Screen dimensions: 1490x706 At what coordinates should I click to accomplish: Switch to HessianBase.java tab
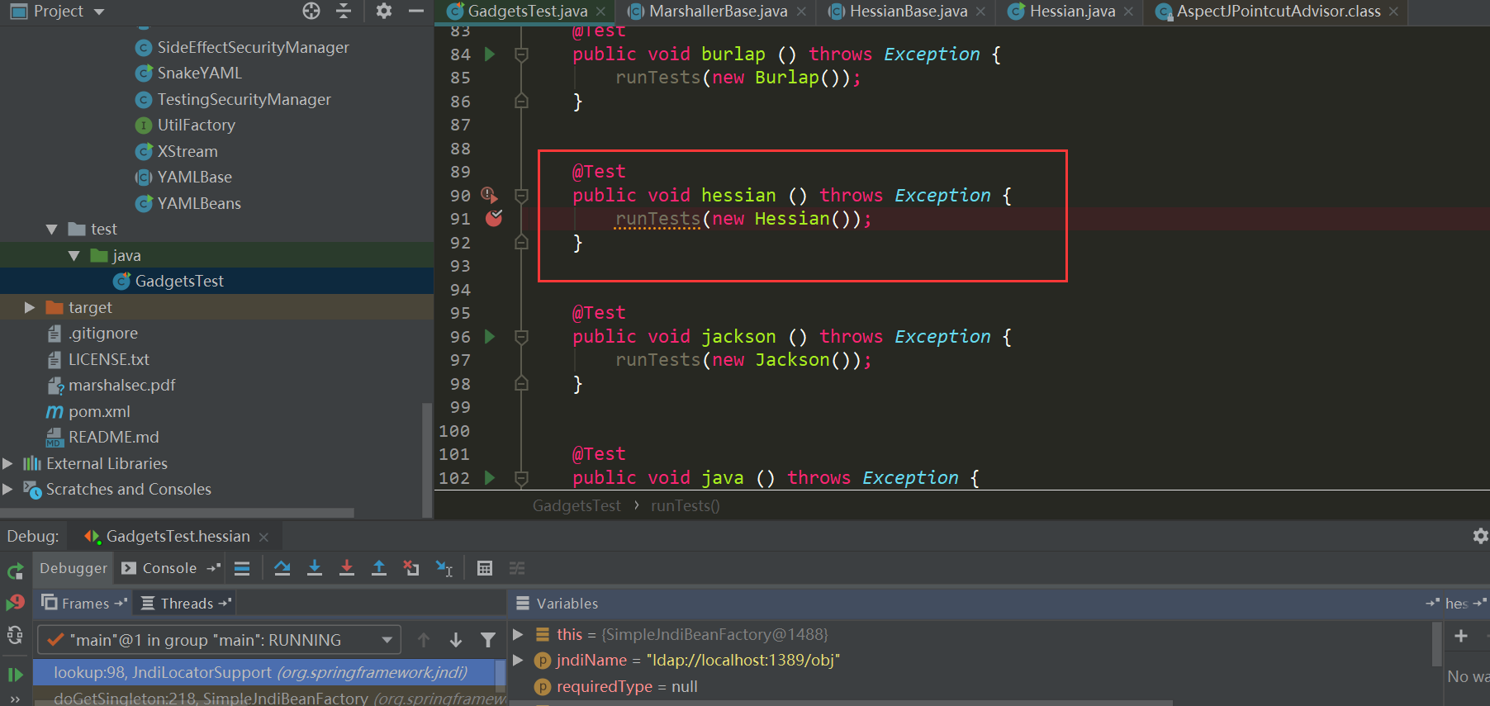908,11
